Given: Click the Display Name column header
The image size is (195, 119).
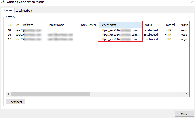Looking at the screenshot, I should 62,25.
